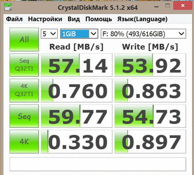Image resolution: width=194 pixels, height=175 pixels.
Task: Open the Файл menu
Action: [x=15, y=19]
